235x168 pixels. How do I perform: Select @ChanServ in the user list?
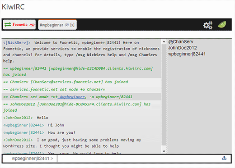[x=181, y=42]
